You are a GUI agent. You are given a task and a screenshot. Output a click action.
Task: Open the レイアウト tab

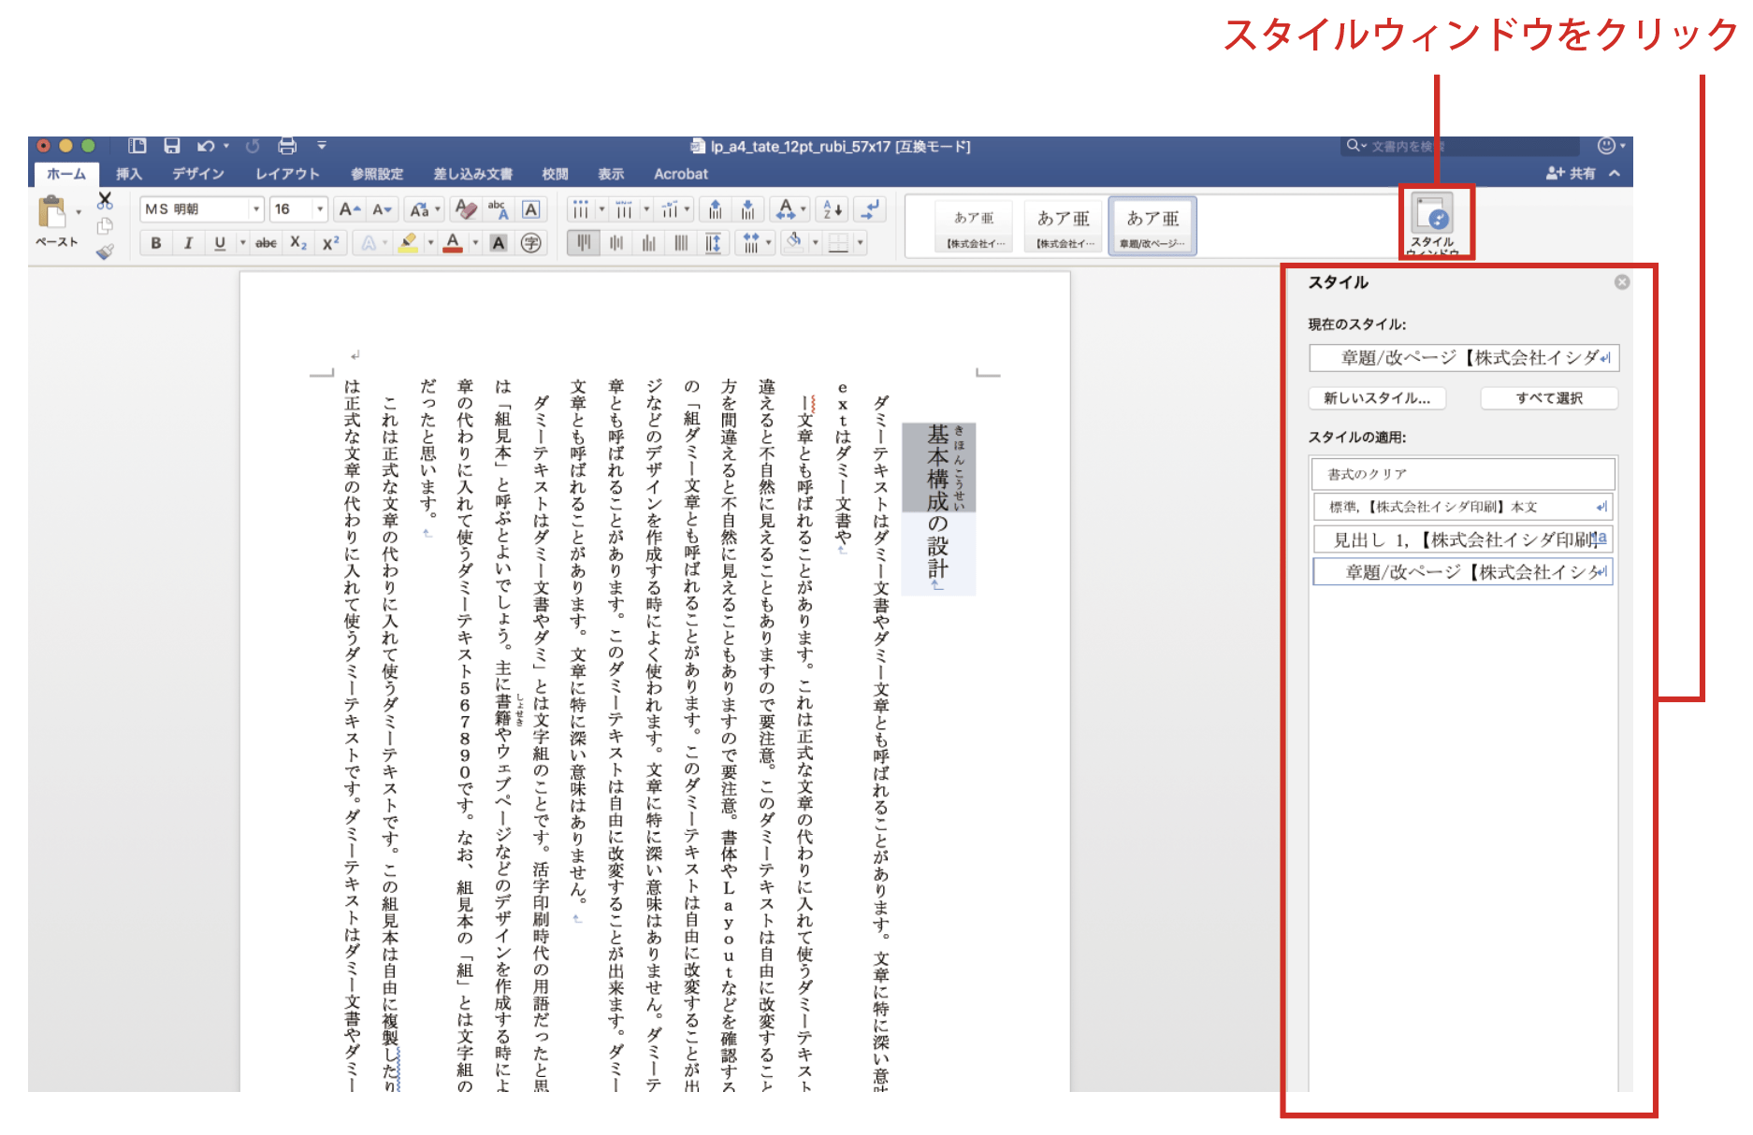pyautogui.click(x=288, y=174)
